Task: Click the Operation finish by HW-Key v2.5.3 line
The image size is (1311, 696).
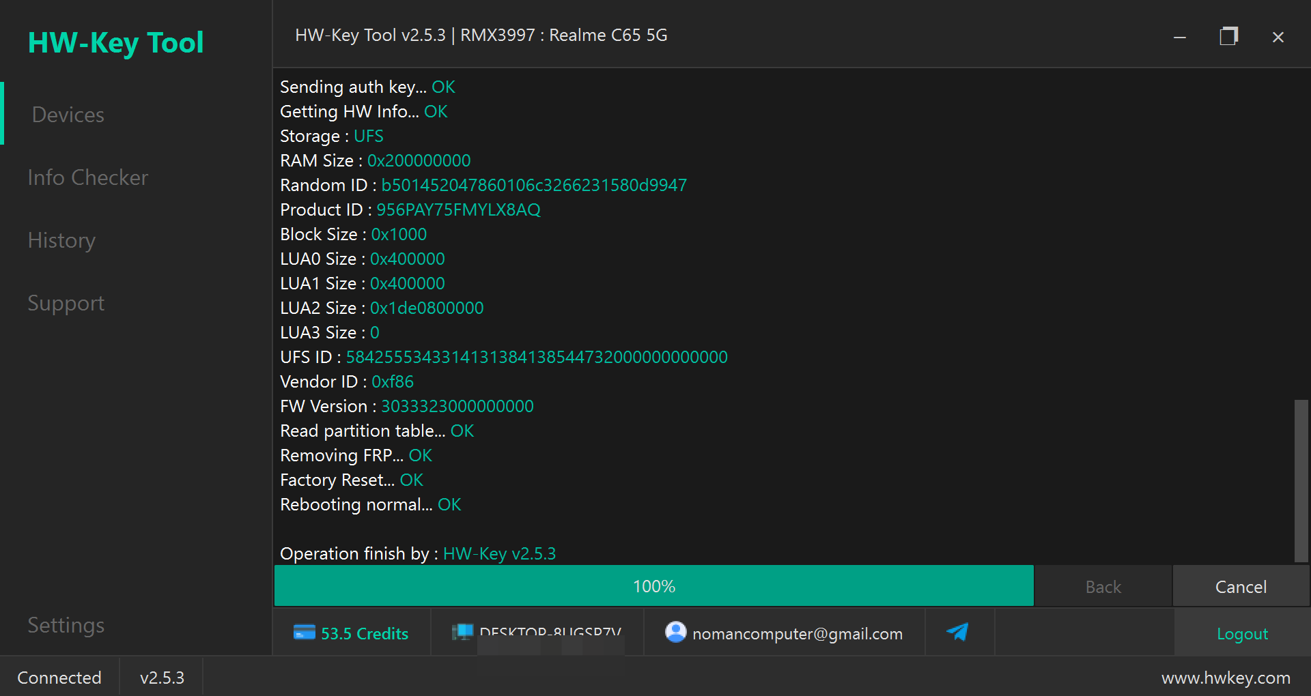Action: [x=418, y=553]
